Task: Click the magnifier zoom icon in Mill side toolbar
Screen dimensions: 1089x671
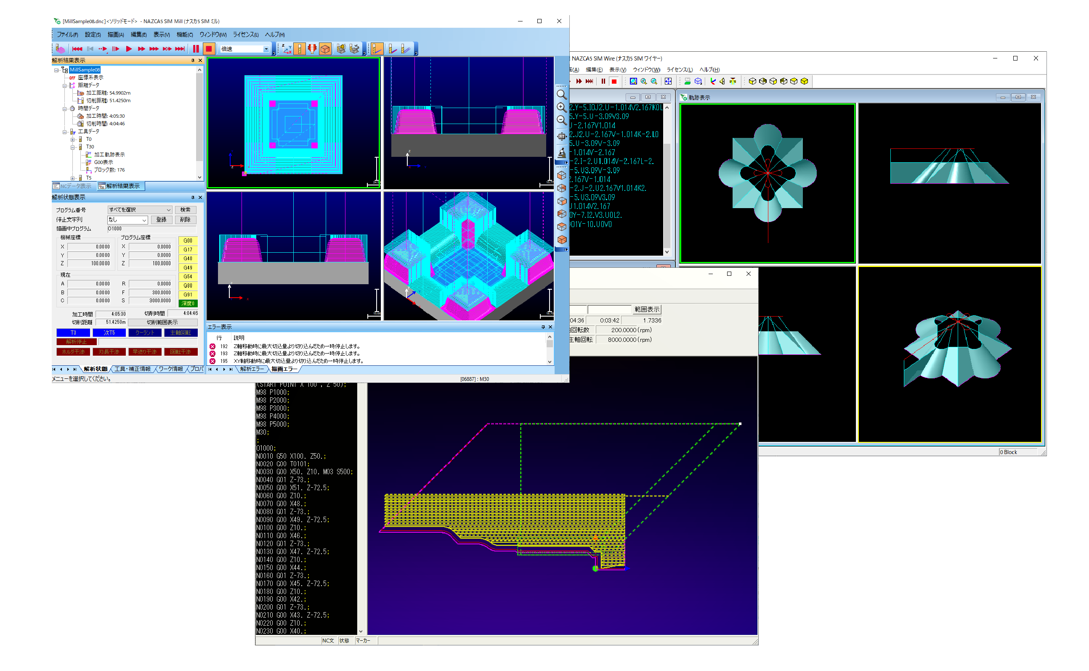Action: (x=561, y=95)
